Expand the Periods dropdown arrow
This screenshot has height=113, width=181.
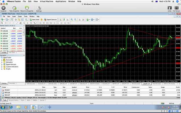[94, 20]
